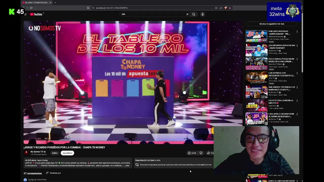The width and height of the screenshot is (324, 182).
Task: Open the LUIS ADVÍNCULA EN ENFOCADOS thumbnail
Action: point(256,78)
